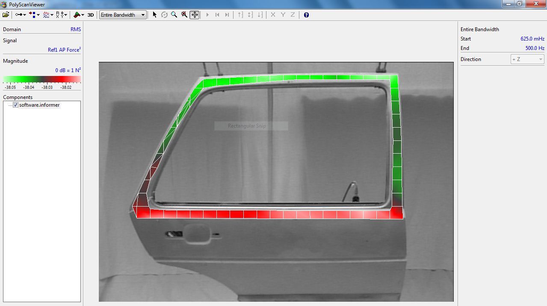The width and height of the screenshot is (547, 306).
Task: Click the 0 dB = 1 N² magnitude value
Action: 68,70
